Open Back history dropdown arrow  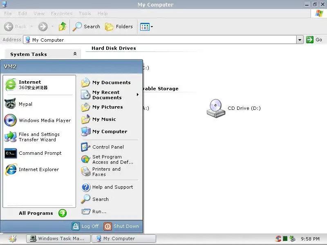click(31, 27)
